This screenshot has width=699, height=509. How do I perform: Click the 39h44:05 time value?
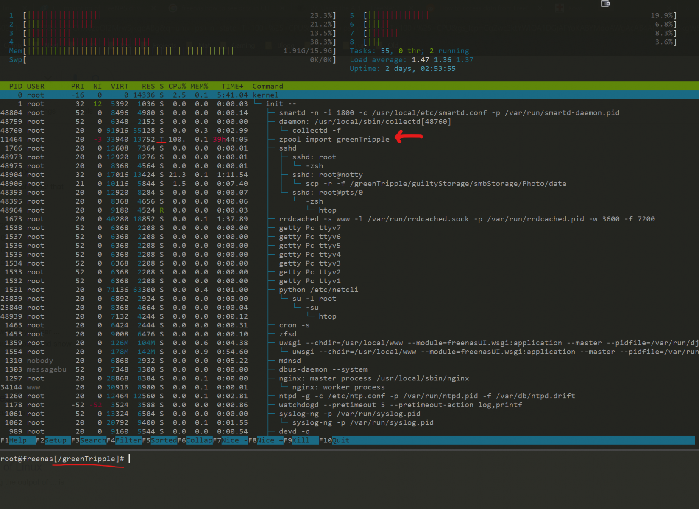[231, 140]
